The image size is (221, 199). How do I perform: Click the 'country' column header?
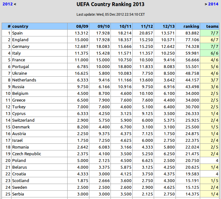click(39, 26)
